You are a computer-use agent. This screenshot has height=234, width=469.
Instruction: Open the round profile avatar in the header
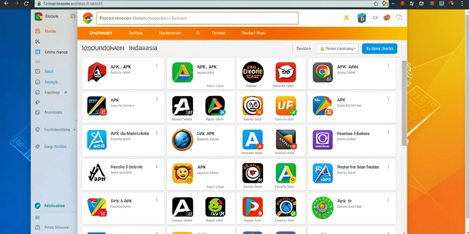399,18
